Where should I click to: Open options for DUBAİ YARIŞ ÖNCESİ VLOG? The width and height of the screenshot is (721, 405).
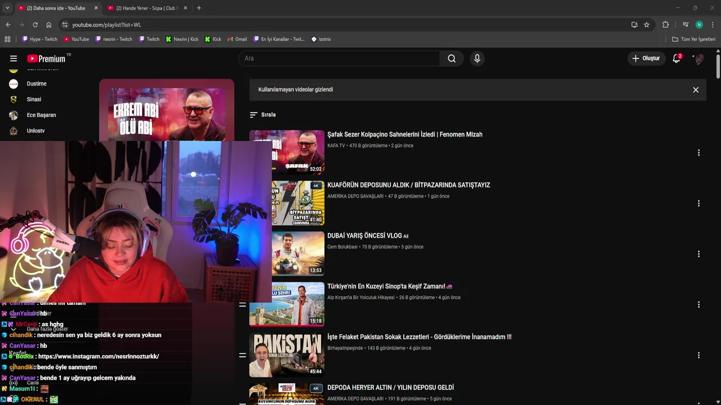coord(698,254)
